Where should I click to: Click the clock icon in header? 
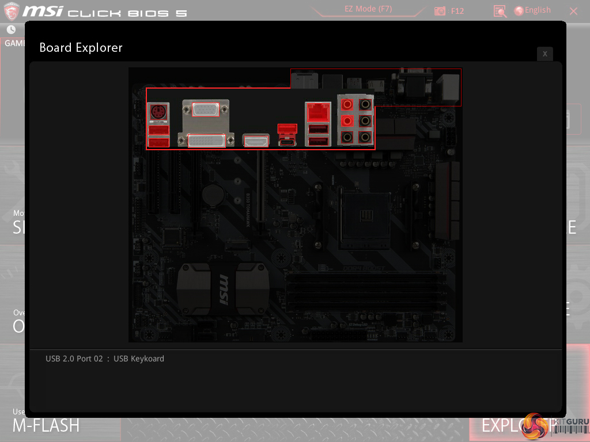[x=12, y=29]
